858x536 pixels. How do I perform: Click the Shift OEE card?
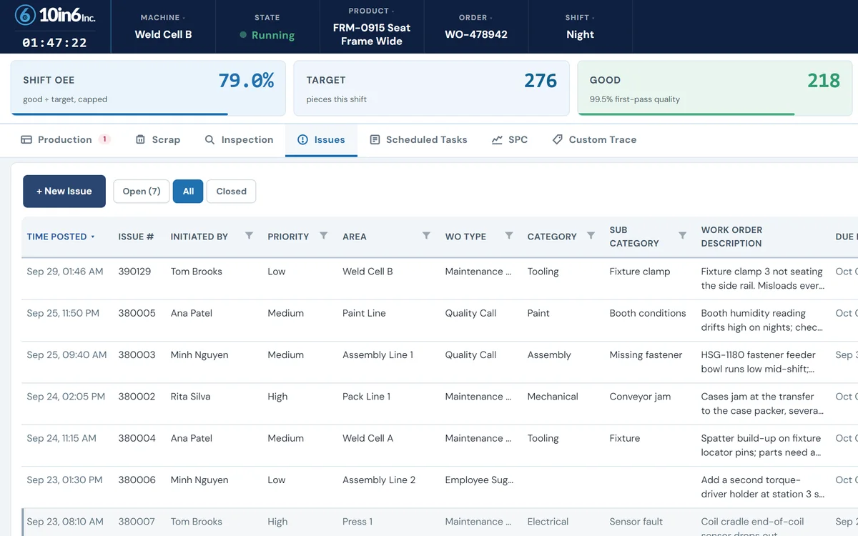click(148, 88)
